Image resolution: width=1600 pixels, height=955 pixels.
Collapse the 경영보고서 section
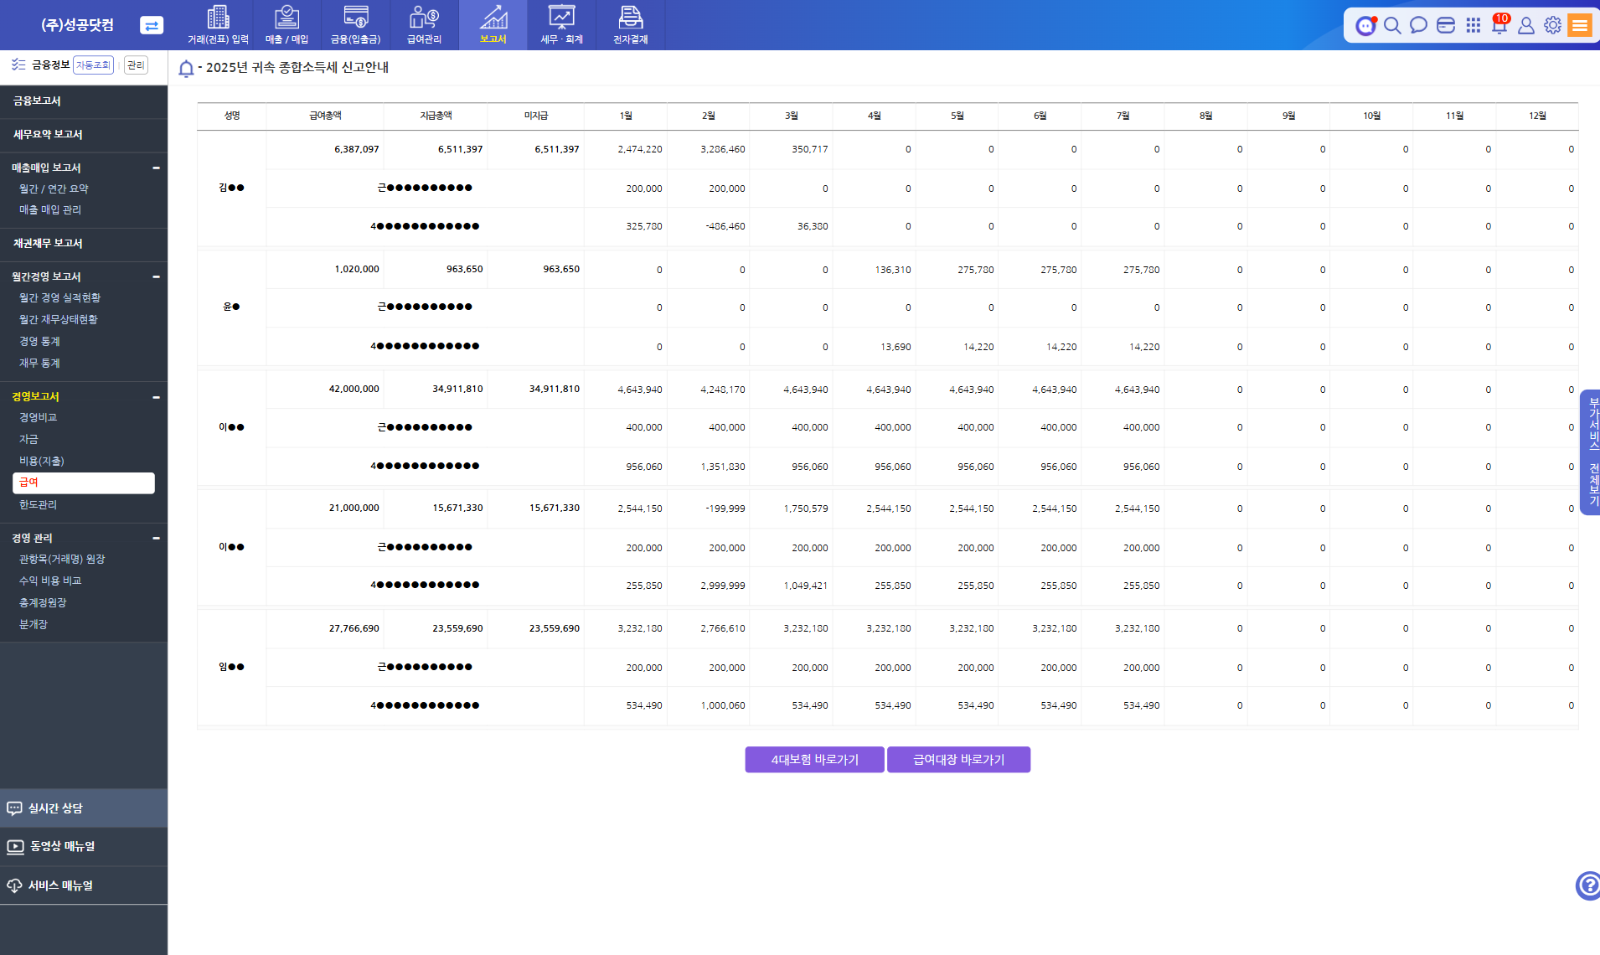156,397
